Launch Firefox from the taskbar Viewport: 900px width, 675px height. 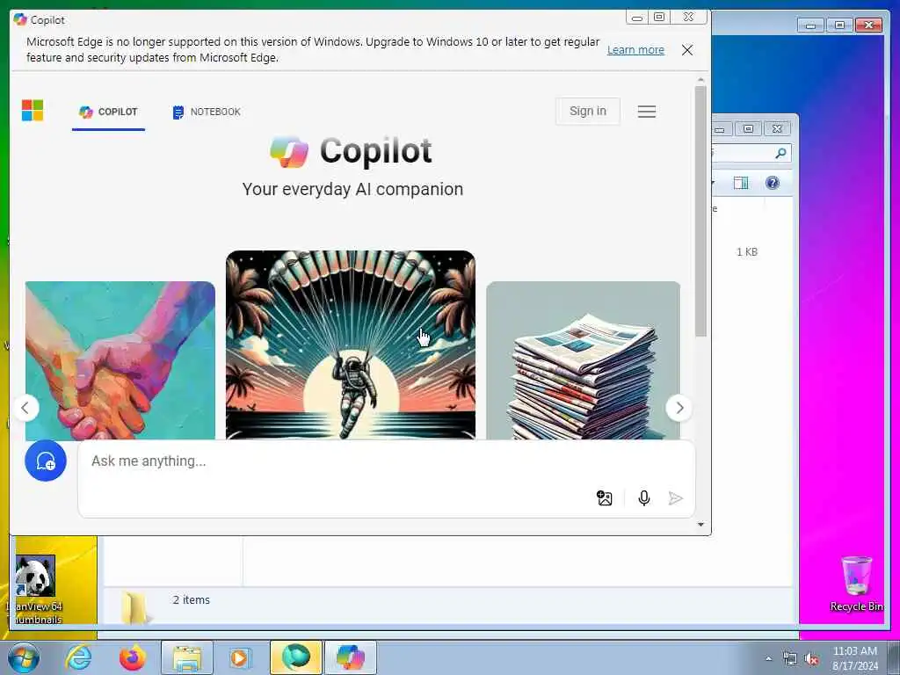[133, 657]
